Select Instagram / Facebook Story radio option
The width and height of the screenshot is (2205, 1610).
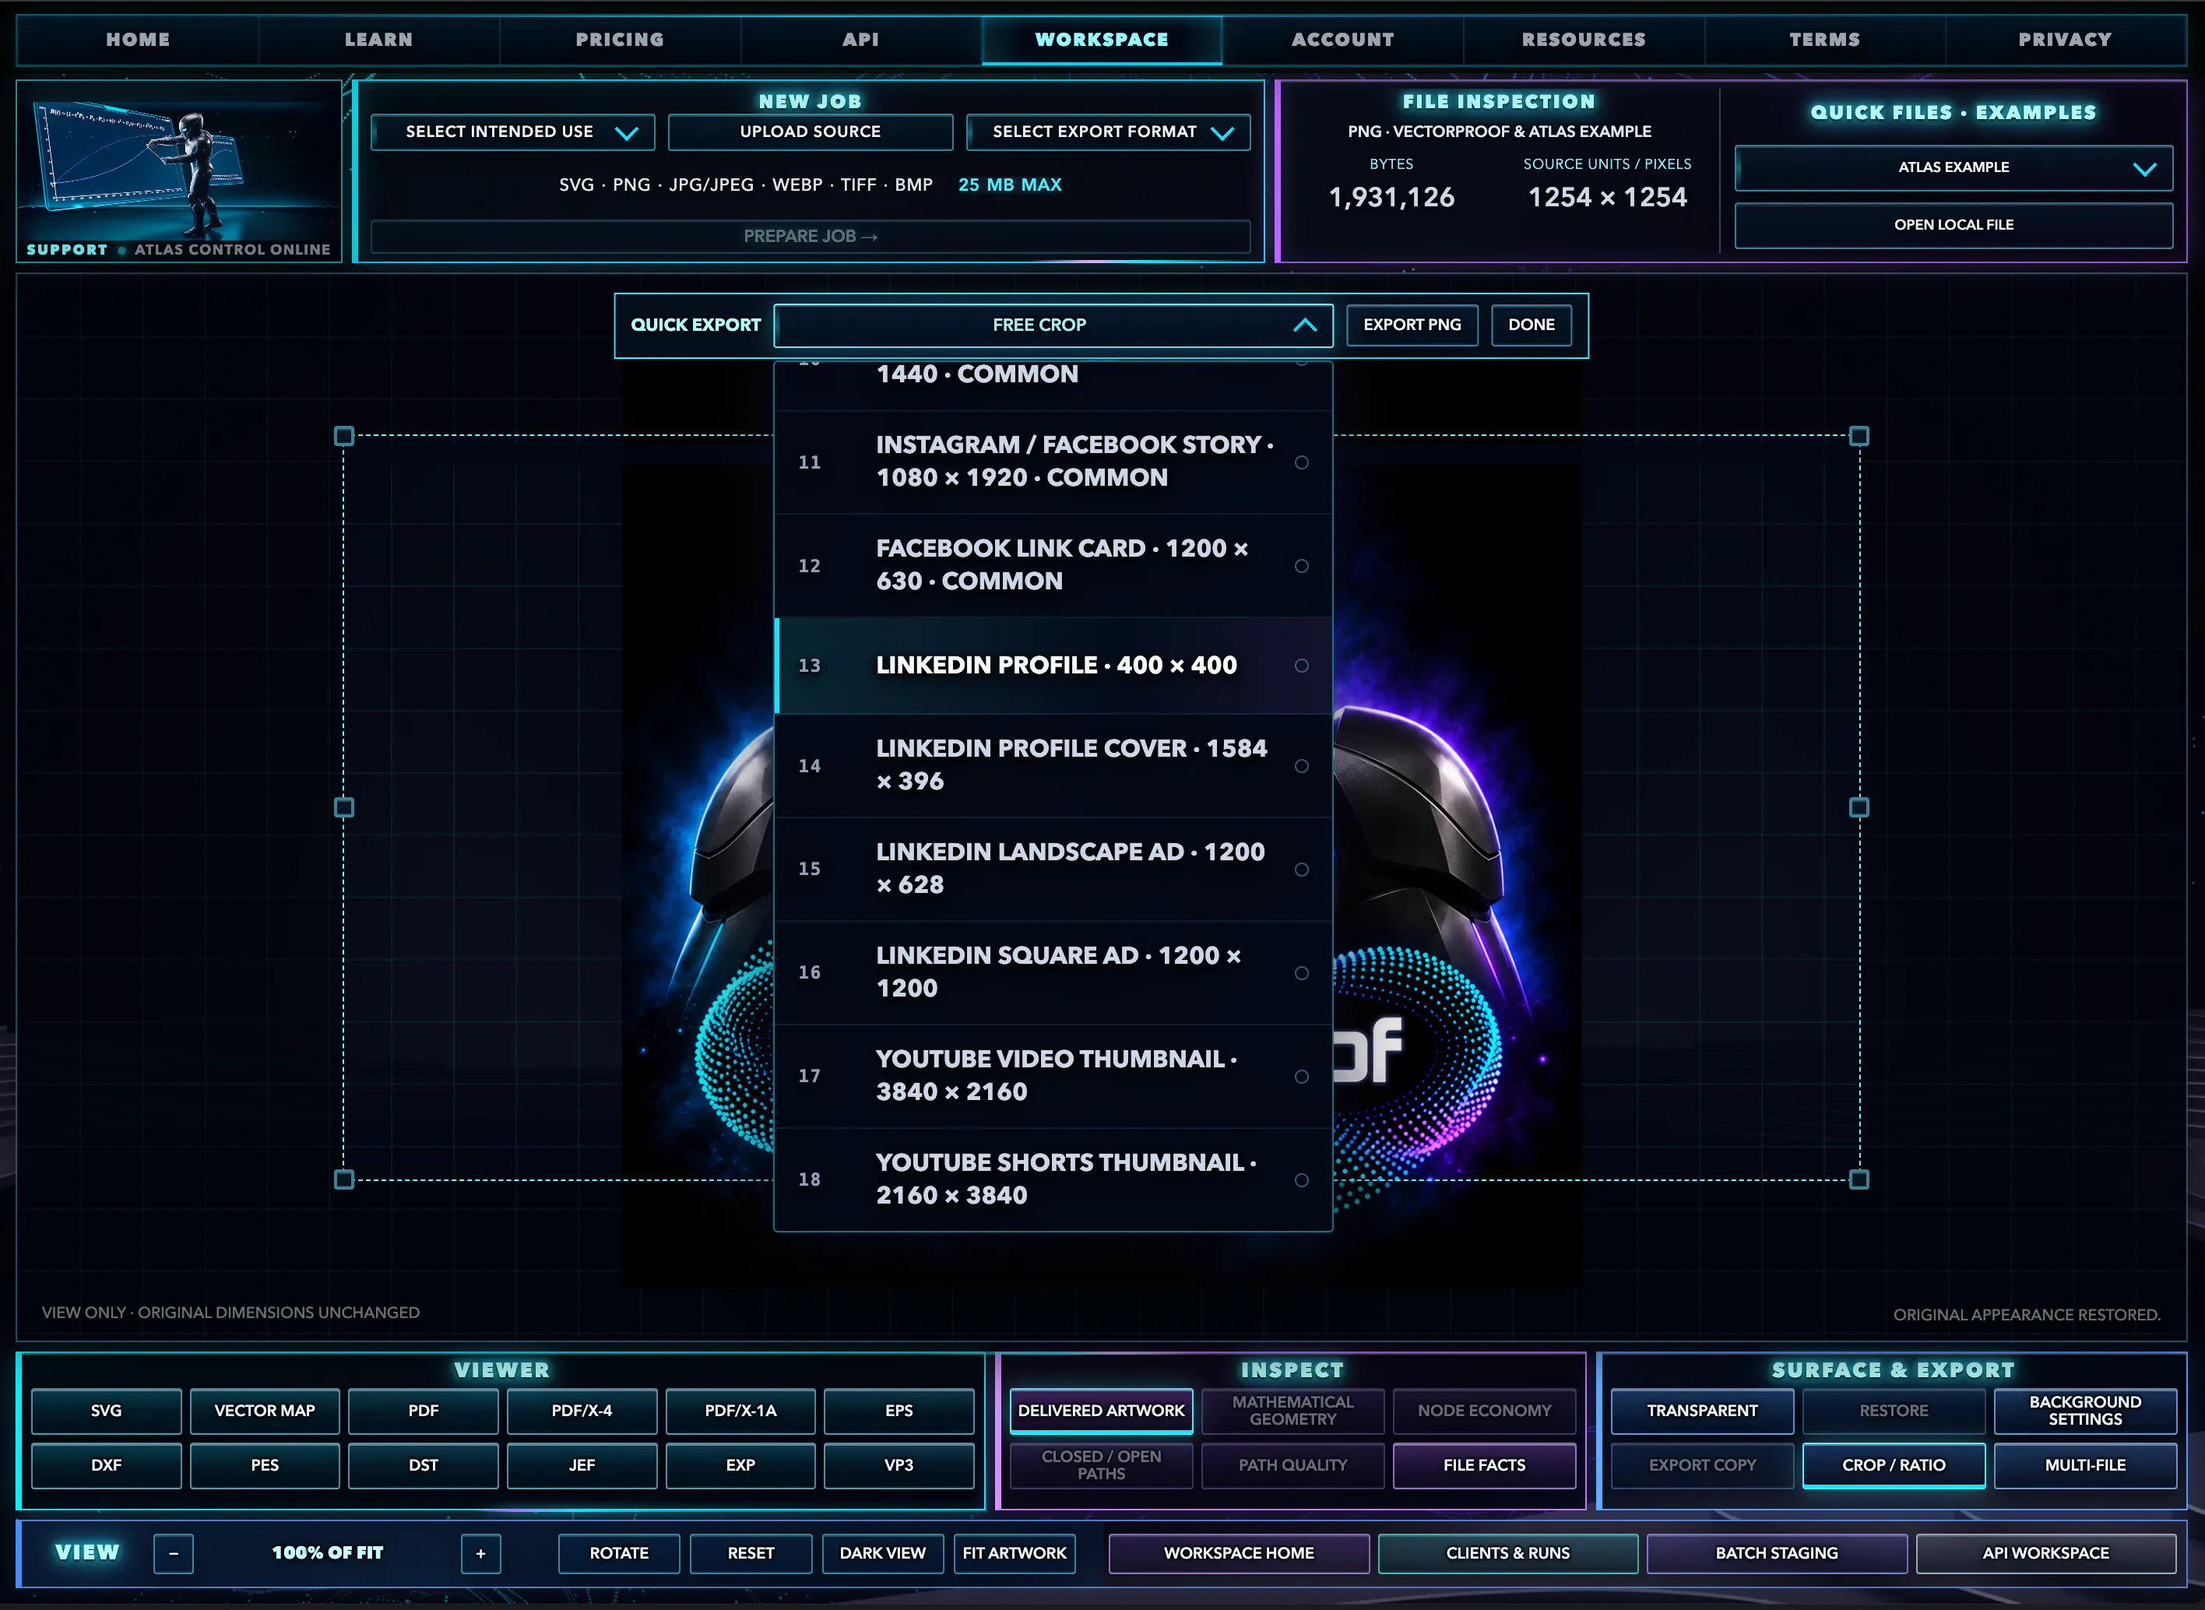coord(1301,462)
